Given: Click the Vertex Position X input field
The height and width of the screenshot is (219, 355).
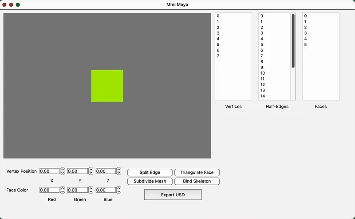Looking at the screenshot, I should [49, 171].
